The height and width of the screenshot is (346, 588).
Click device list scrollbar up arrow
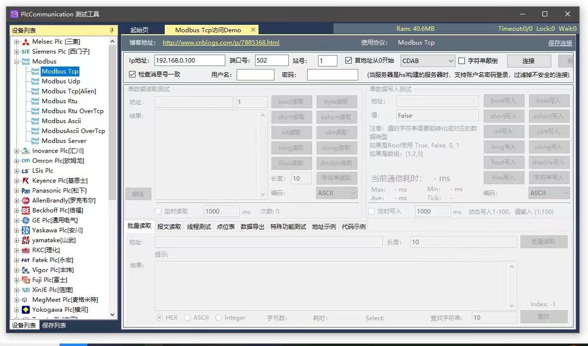pos(112,41)
